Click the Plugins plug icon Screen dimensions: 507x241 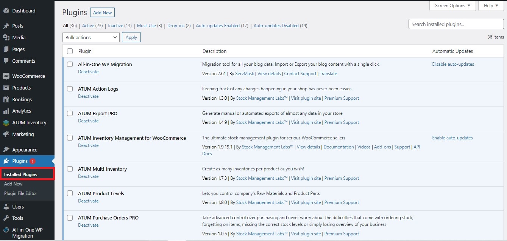[x=6, y=161]
